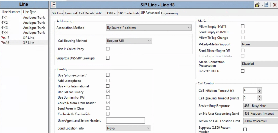Open the Send Location Info dropdown
Screen dimensions: 278x133
(x=128, y=128)
